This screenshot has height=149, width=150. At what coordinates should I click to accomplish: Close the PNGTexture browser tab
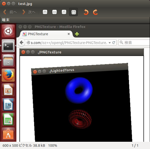[69, 34]
